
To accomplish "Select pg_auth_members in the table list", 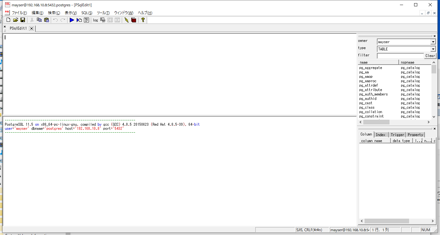I will click(x=373, y=94).
